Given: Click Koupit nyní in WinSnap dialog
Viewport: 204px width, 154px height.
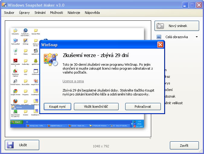Looking at the screenshot, I should (x=57, y=107).
